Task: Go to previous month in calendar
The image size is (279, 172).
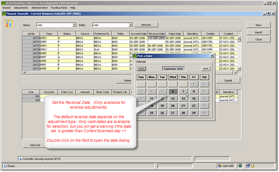Action: (141, 68)
